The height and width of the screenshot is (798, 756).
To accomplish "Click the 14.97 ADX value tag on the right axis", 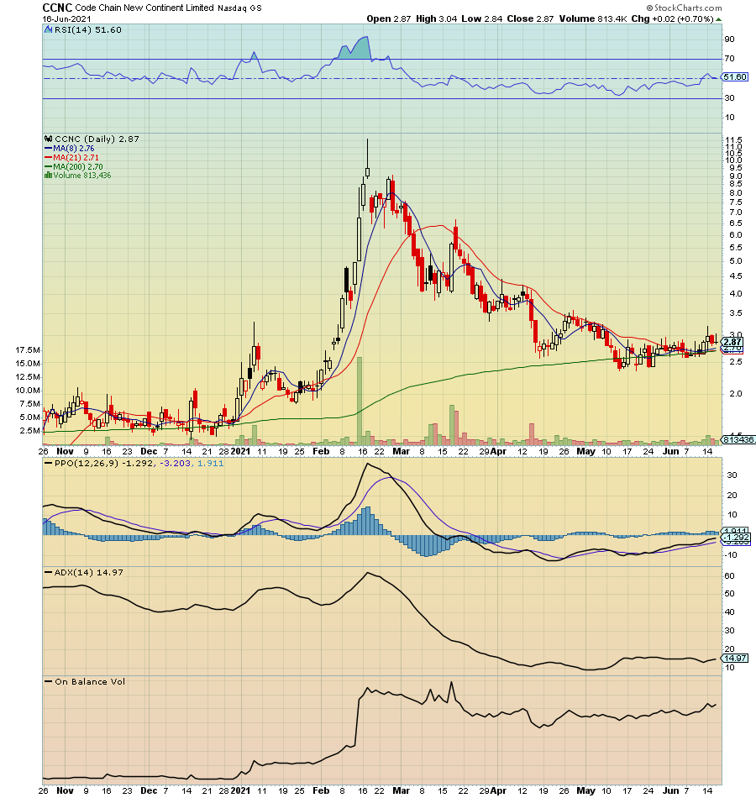I will coord(735,658).
